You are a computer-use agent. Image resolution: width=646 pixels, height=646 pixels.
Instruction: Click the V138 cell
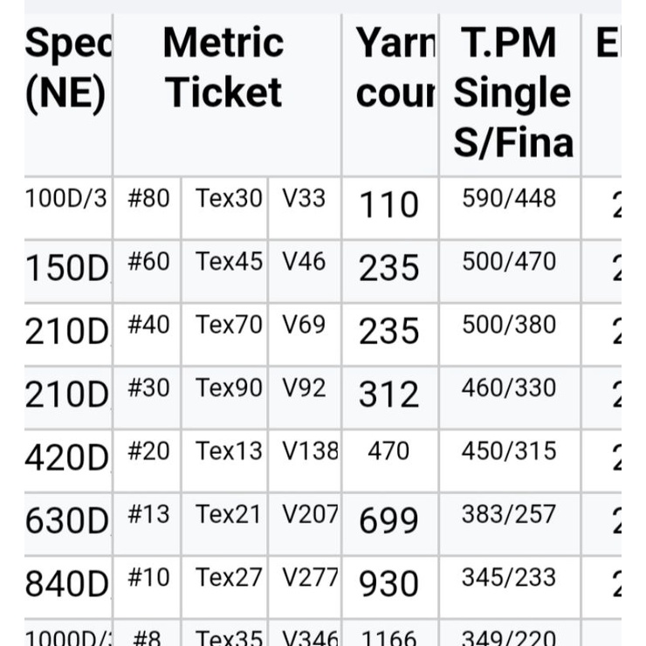tap(305, 461)
